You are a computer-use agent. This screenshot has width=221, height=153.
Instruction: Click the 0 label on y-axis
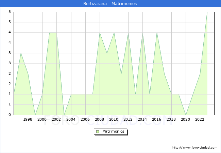[x=10, y=115]
